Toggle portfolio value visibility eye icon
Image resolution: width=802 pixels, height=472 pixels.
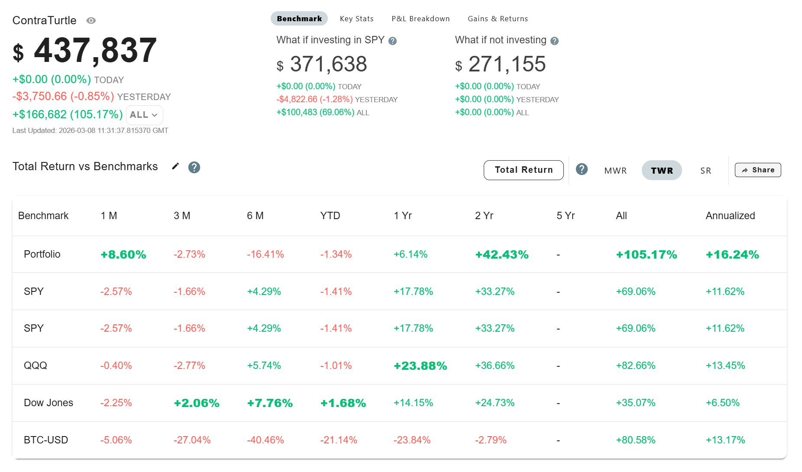tap(91, 21)
